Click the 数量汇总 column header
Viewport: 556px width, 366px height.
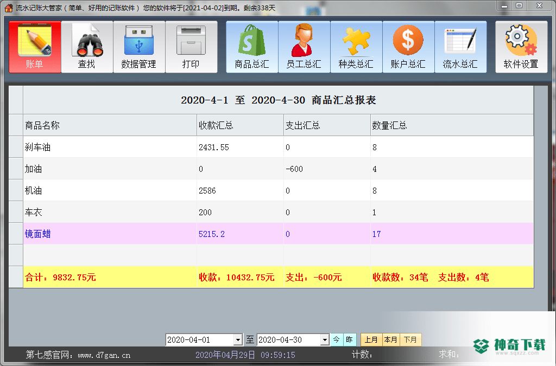point(452,125)
